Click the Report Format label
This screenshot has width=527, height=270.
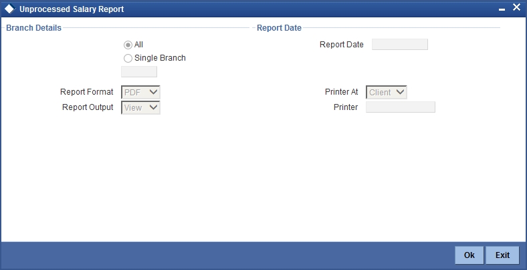[87, 92]
